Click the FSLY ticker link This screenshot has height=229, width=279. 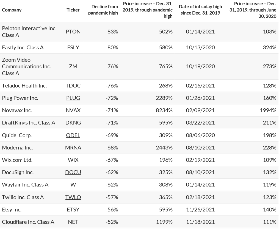73,47
